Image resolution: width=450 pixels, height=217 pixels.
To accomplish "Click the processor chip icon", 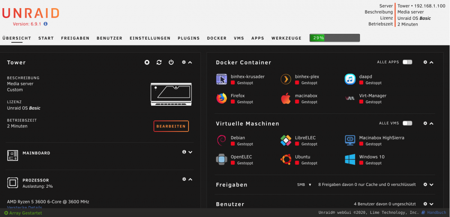I will tap(13, 183).
